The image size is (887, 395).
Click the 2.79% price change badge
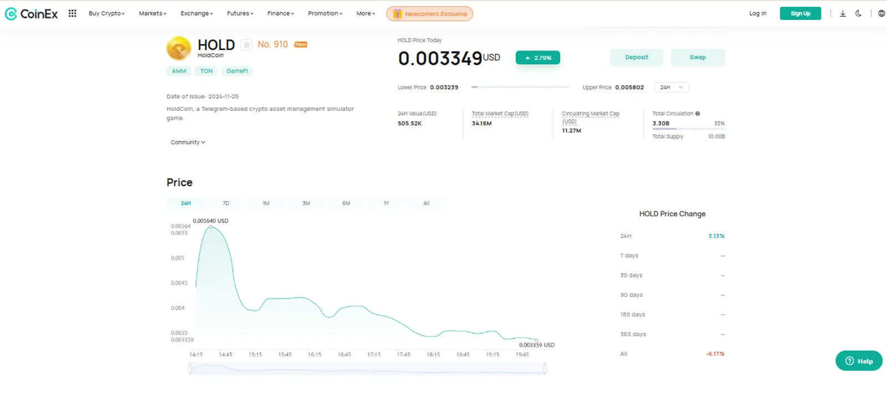pyautogui.click(x=538, y=58)
